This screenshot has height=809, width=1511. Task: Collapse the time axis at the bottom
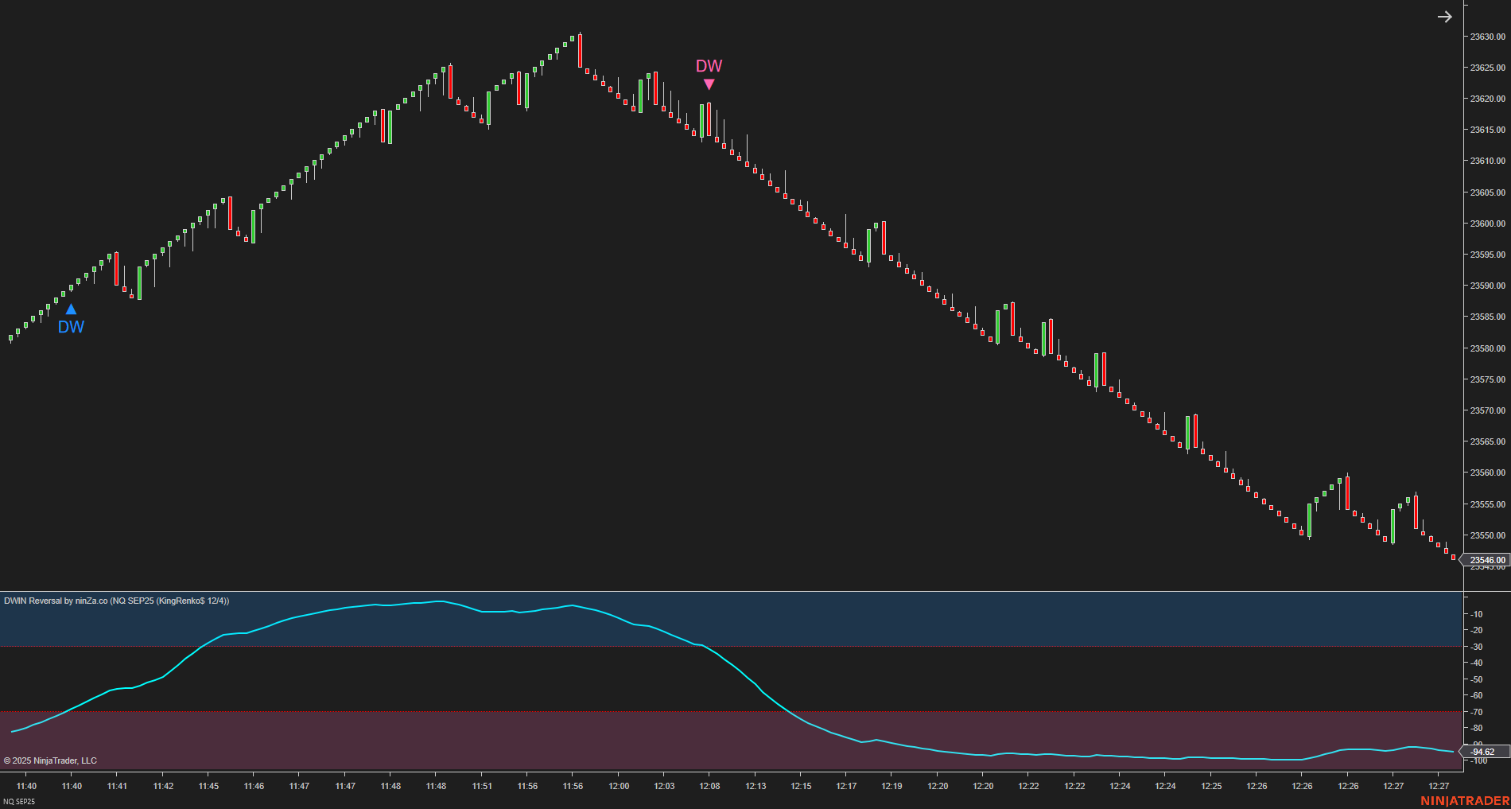coord(716,786)
